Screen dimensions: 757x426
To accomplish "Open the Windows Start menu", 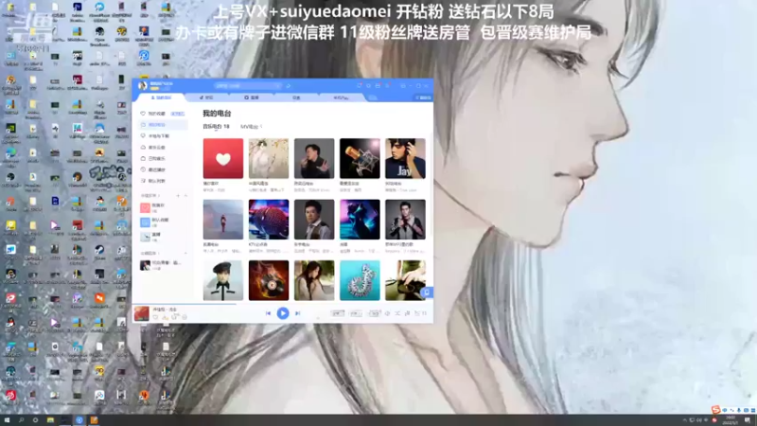I will click(x=7, y=420).
